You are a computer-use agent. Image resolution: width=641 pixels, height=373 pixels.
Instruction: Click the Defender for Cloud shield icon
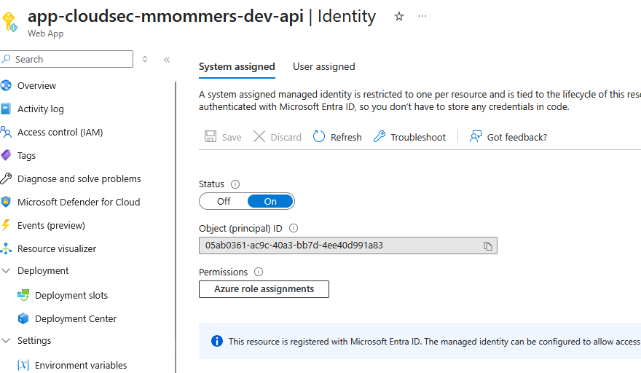6,202
